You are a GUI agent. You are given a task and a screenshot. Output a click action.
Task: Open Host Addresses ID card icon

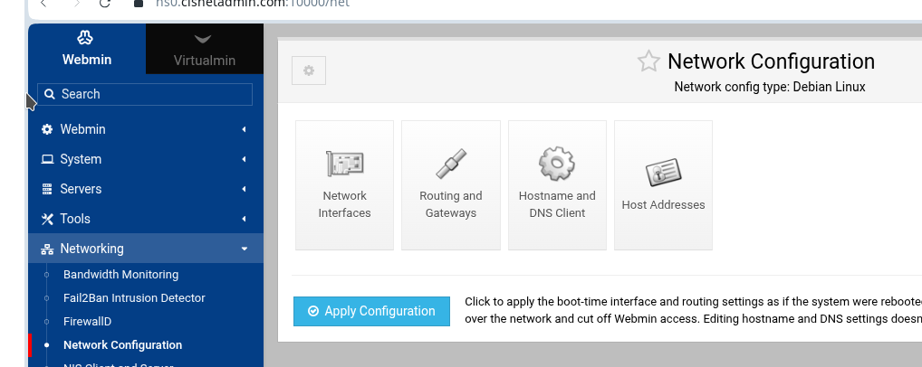pyautogui.click(x=663, y=172)
